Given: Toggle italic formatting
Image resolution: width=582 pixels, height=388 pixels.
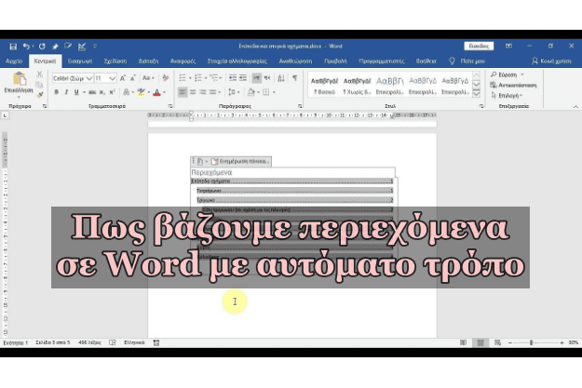Looking at the screenshot, I should (x=66, y=92).
